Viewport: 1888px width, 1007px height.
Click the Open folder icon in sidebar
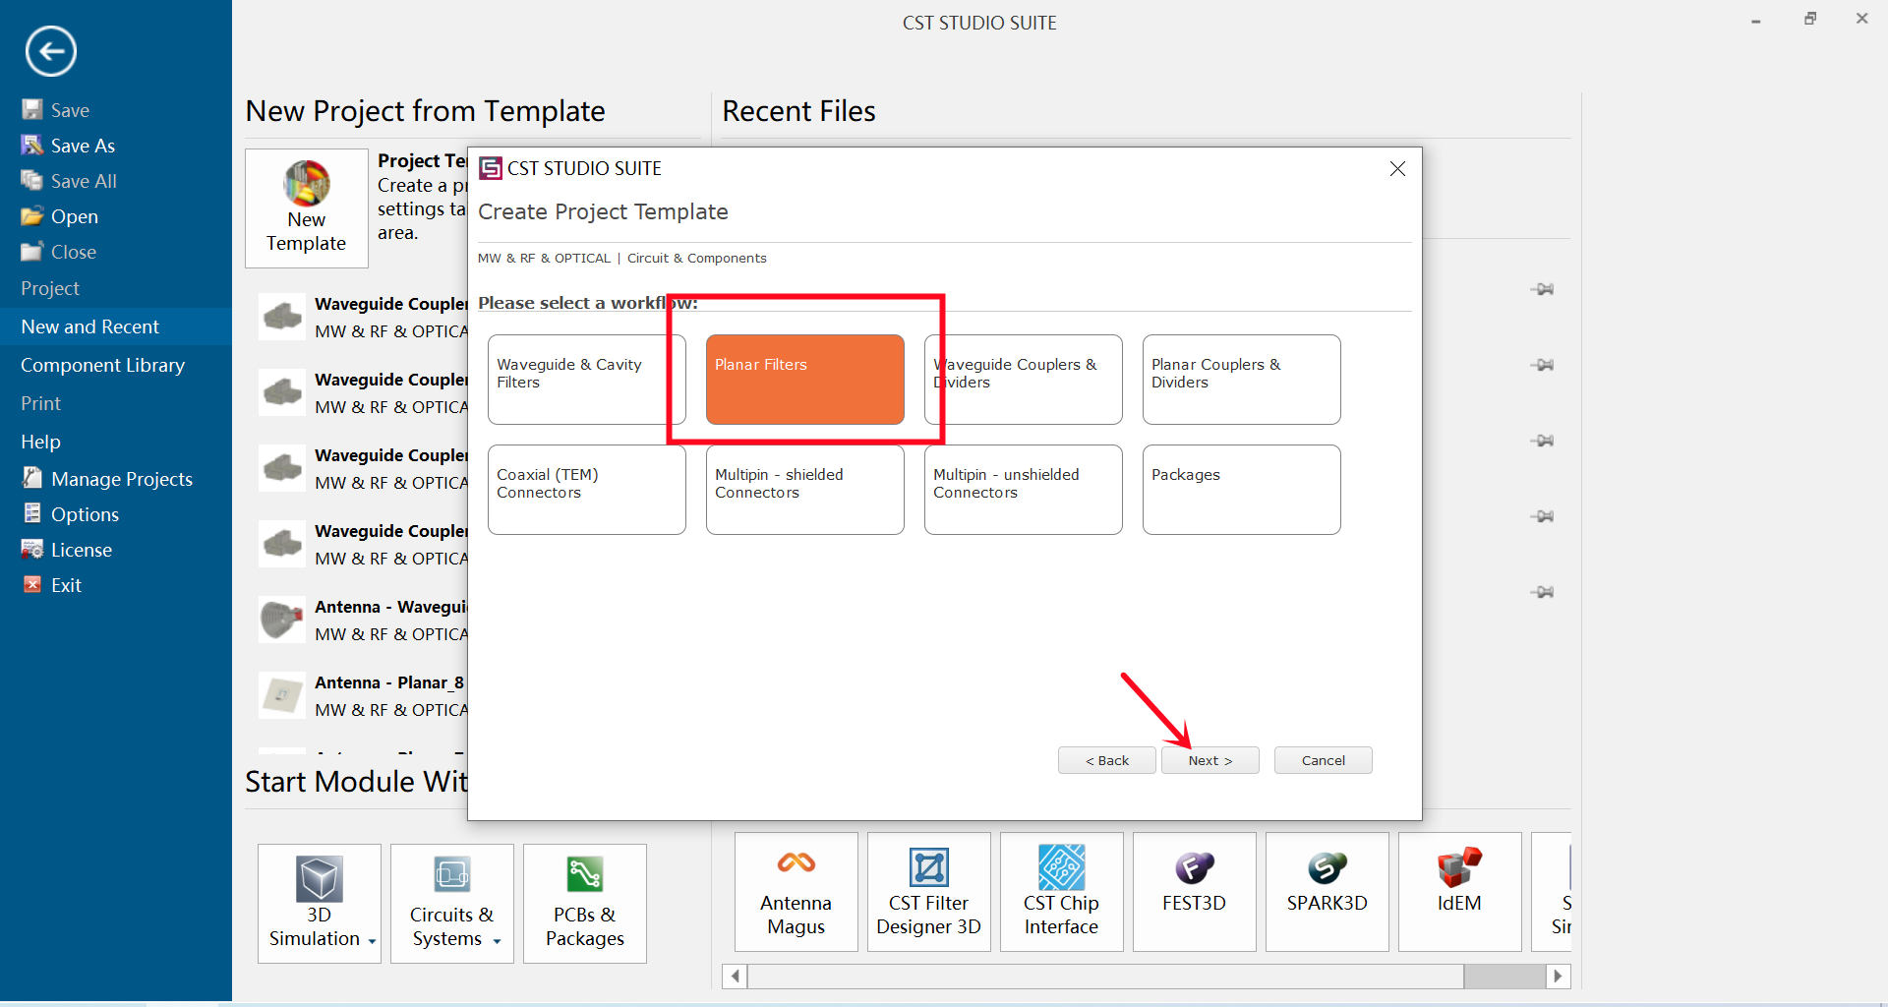click(x=32, y=215)
